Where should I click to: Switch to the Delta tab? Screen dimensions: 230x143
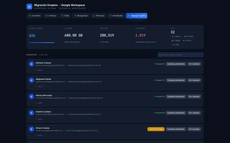[x=65, y=16]
